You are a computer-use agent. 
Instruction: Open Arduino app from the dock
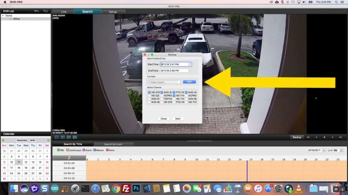tap(55, 189)
